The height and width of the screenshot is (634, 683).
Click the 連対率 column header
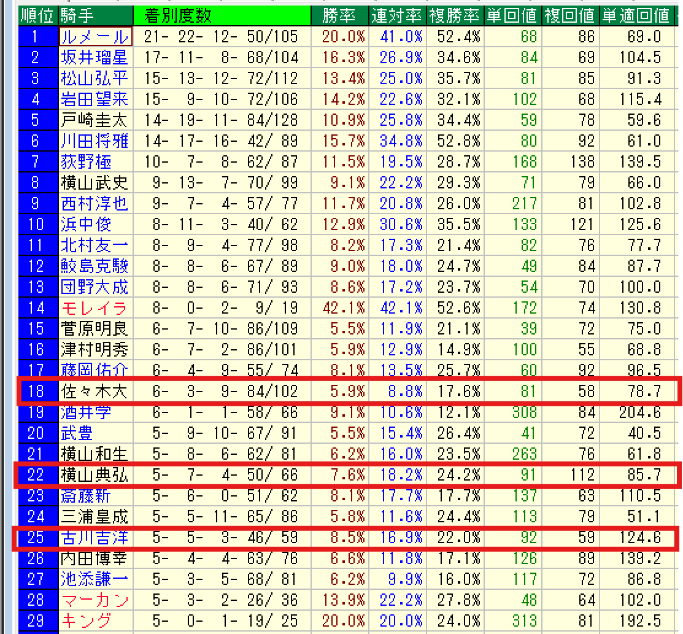(x=397, y=15)
